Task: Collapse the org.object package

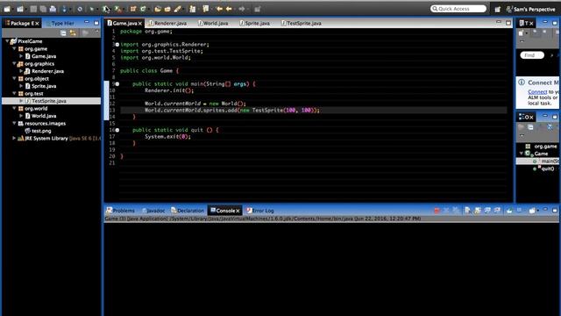Action: point(14,78)
